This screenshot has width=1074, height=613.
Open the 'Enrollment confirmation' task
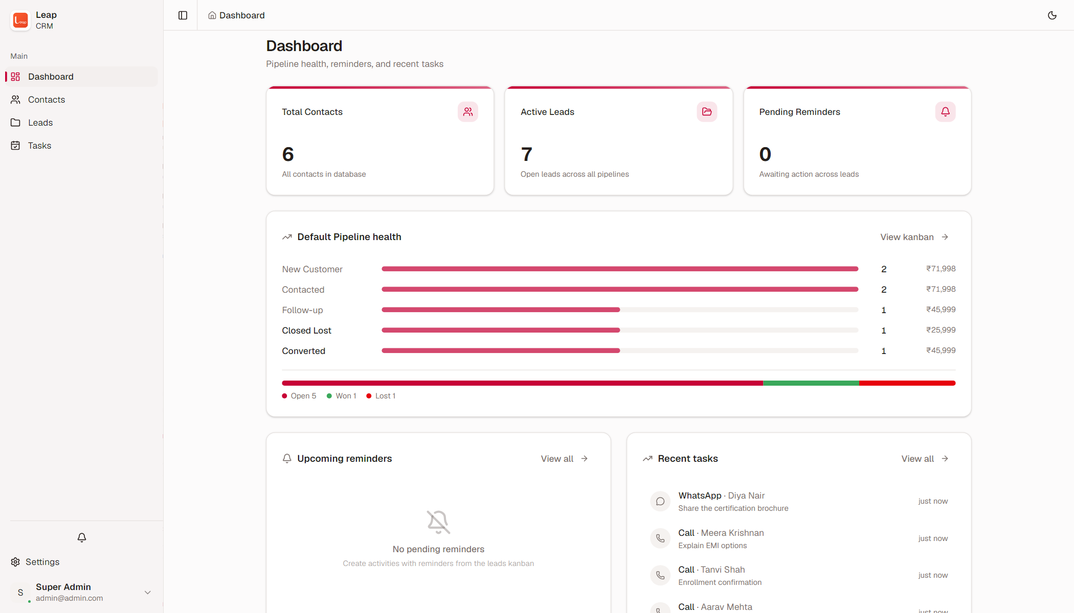[x=798, y=575]
